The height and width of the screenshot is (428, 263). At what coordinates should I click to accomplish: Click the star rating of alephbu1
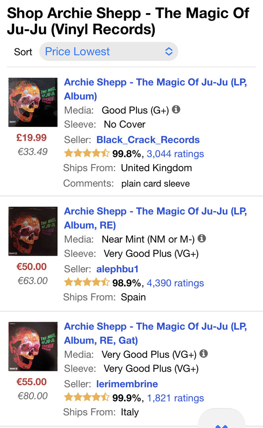(87, 283)
